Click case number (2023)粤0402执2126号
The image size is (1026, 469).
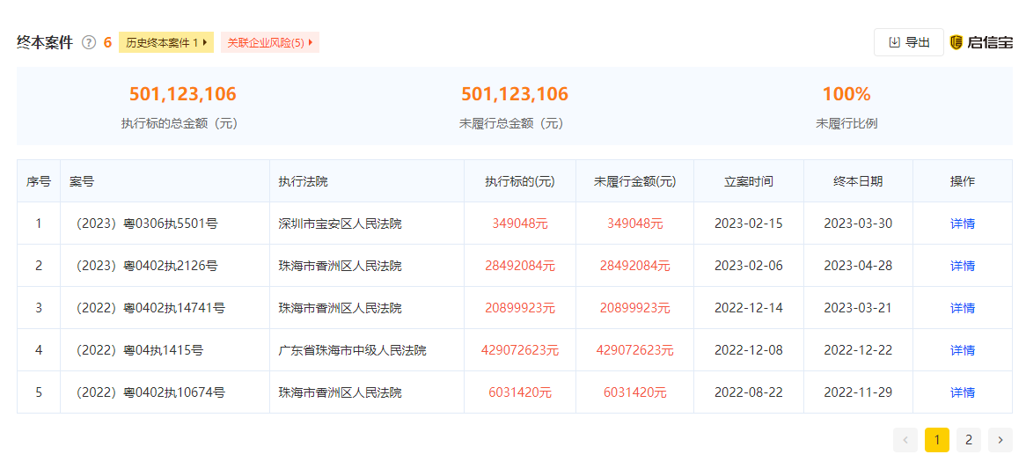pyautogui.click(x=144, y=266)
